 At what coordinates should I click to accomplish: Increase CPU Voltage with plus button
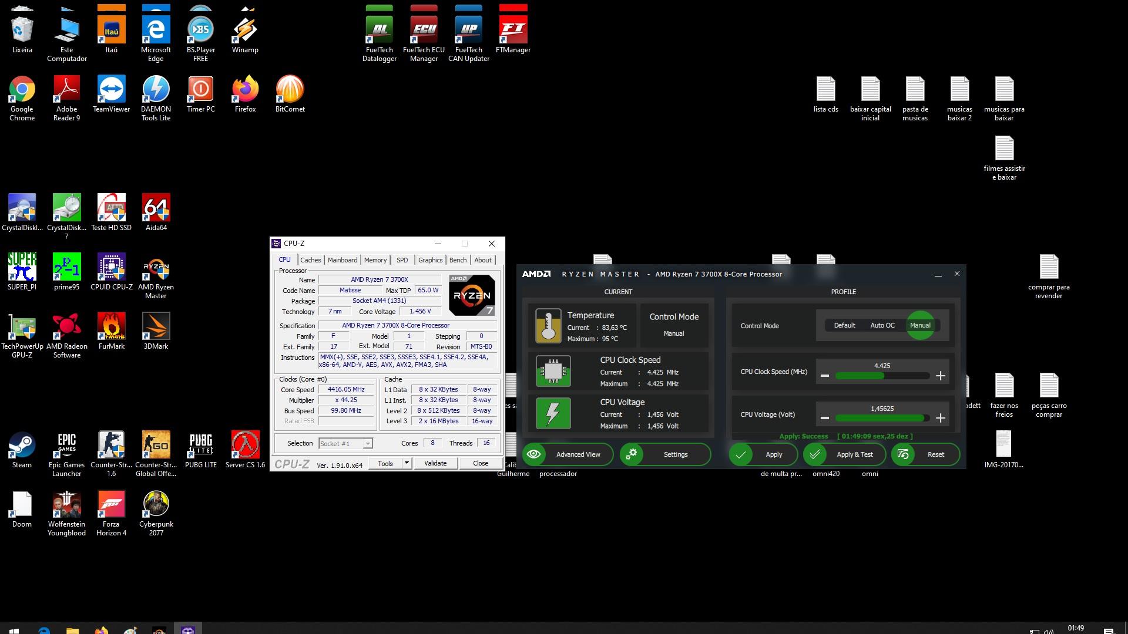(940, 418)
